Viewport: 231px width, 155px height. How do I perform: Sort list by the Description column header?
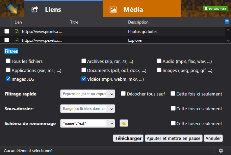tap(138, 22)
